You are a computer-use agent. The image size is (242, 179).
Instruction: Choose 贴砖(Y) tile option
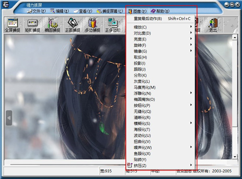point(161,159)
